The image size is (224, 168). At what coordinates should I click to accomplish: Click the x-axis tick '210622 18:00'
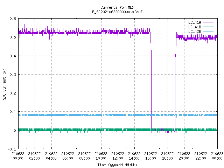pyautogui.click(x=167, y=156)
